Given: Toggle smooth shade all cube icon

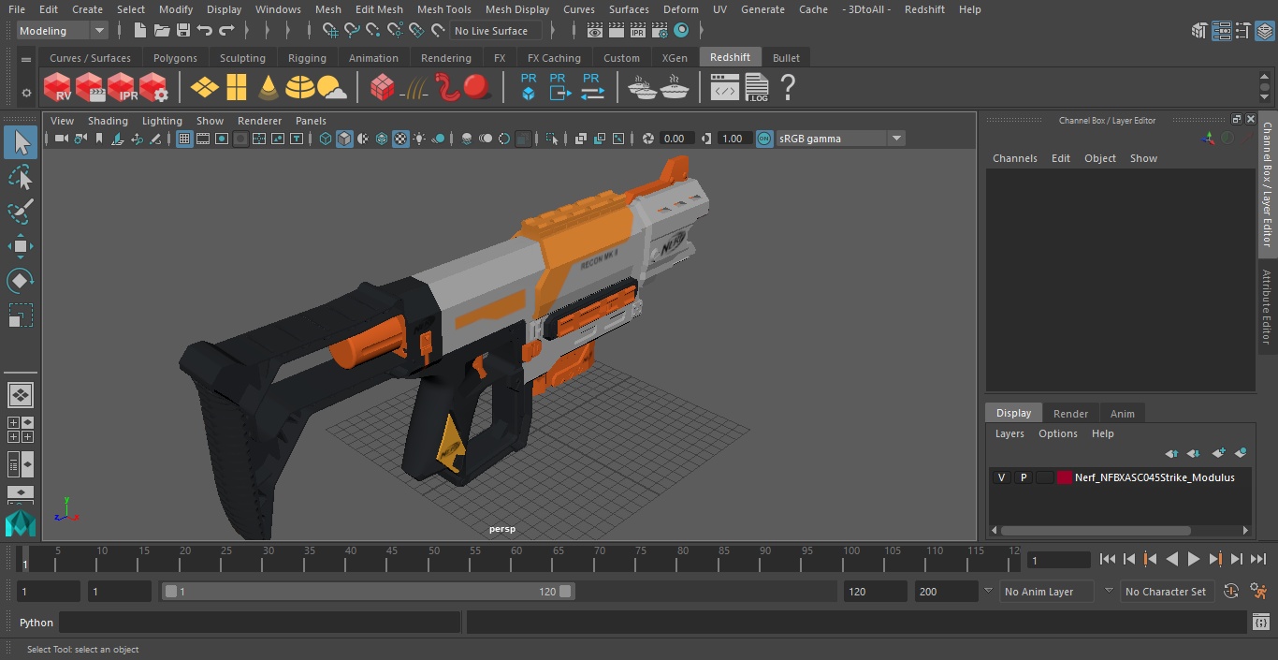Looking at the screenshot, I should click(344, 139).
